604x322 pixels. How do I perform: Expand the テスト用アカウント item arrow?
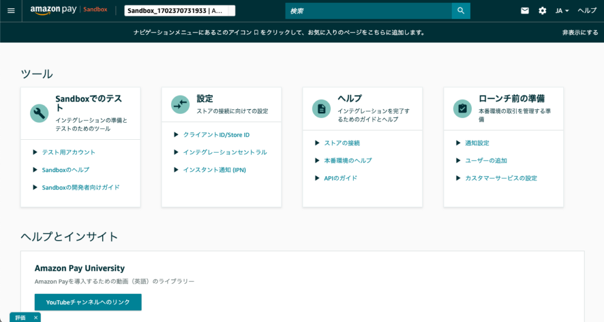point(35,152)
